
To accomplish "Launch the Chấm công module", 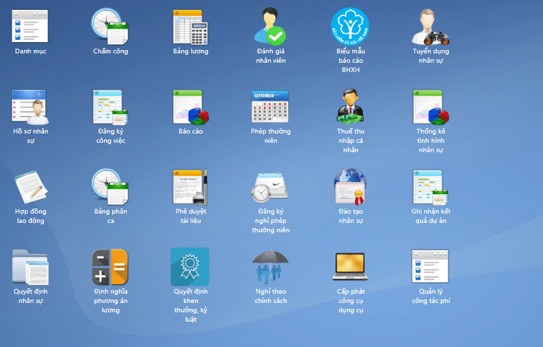I will [x=110, y=26].
